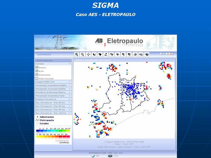Viewport: 211px width, 158px height.
Task: Click the print map icon
Action: 135,55
